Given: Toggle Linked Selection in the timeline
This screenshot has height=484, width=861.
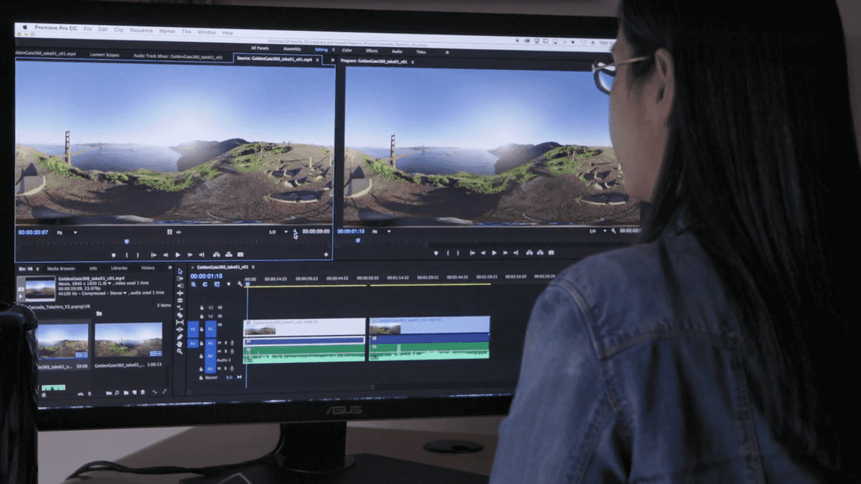Looking at the screenshot, I should 216,284.
